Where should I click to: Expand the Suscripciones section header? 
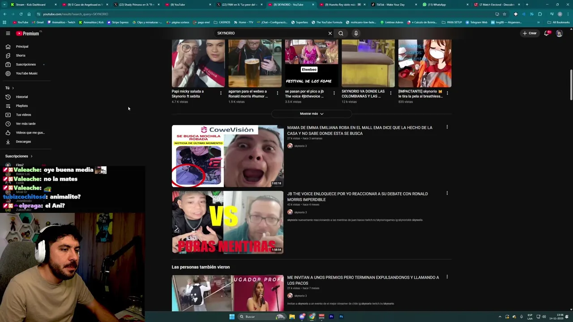19,156
